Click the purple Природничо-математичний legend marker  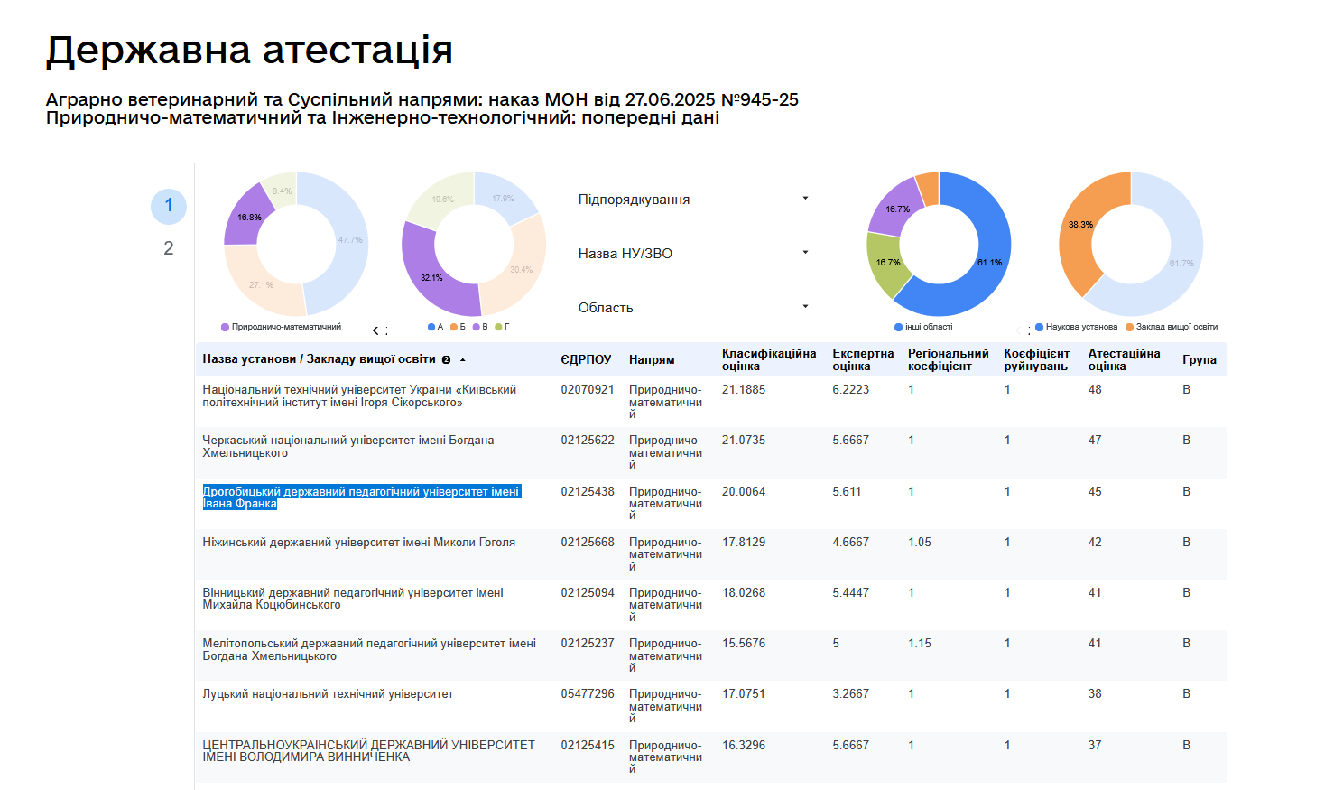(x=225, y=327)
